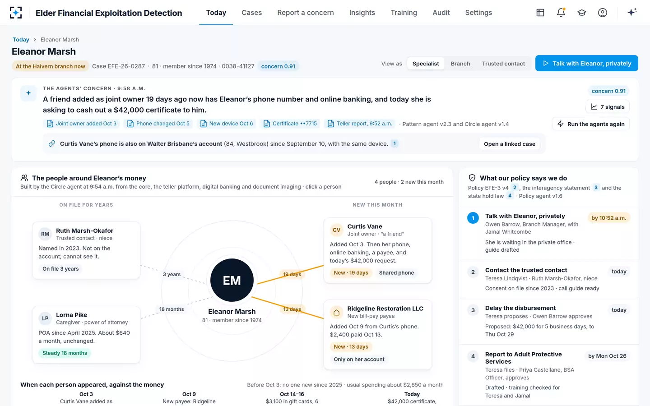Switch to the Insights tab
Viewport: 650px width, 406px height.
click(362, 13)
